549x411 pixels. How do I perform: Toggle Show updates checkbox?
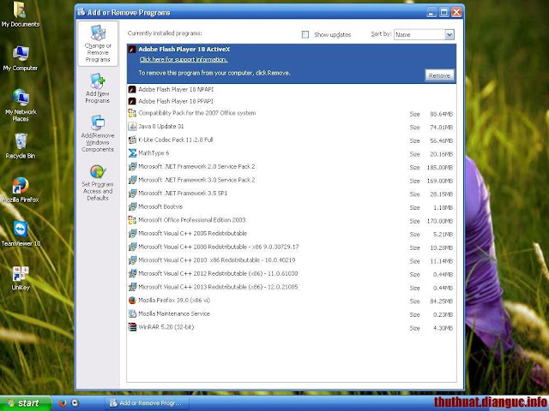[305, 34]
